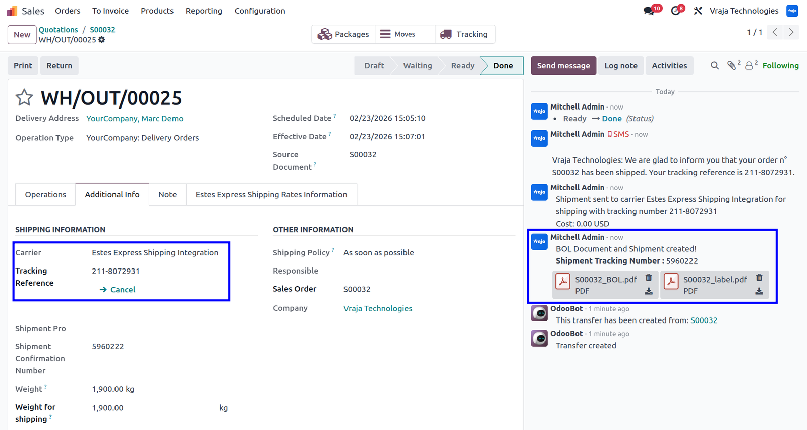Viewport: 807px width, 430px height.
Task: Click the debug tools wrench icon
Action: 698,11
